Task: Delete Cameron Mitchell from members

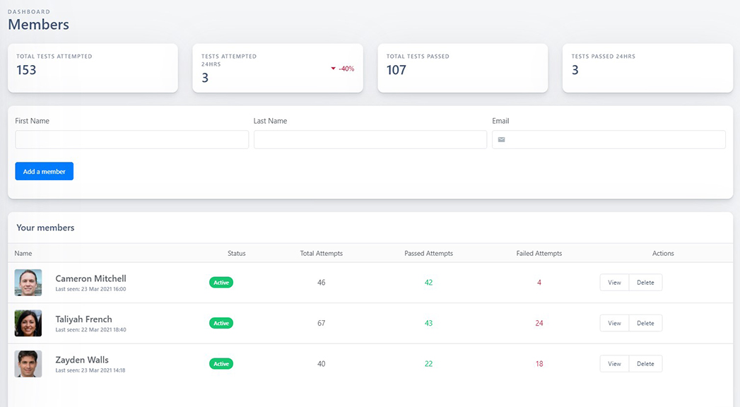Action: [x=645, y=283]
